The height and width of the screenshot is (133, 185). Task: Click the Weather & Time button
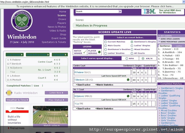[x=17, y=100]
